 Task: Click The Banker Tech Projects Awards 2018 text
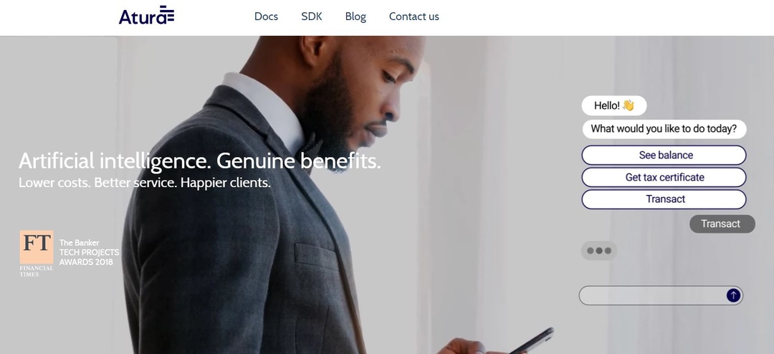coord(89,252)
